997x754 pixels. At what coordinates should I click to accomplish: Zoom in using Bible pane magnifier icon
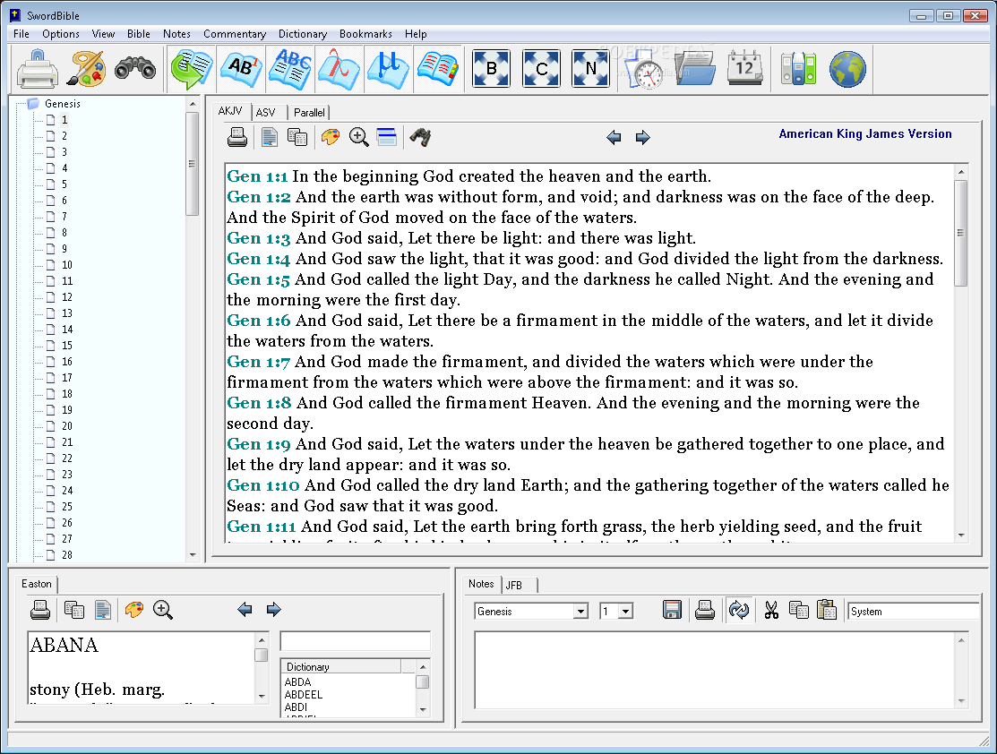[x=358, y=137]
